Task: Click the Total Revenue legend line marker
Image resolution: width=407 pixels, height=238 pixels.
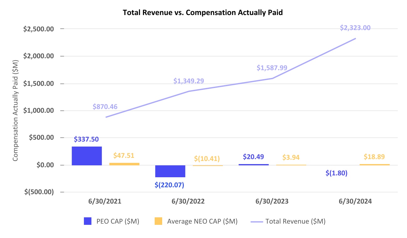Action: click(x=257, y=221)
